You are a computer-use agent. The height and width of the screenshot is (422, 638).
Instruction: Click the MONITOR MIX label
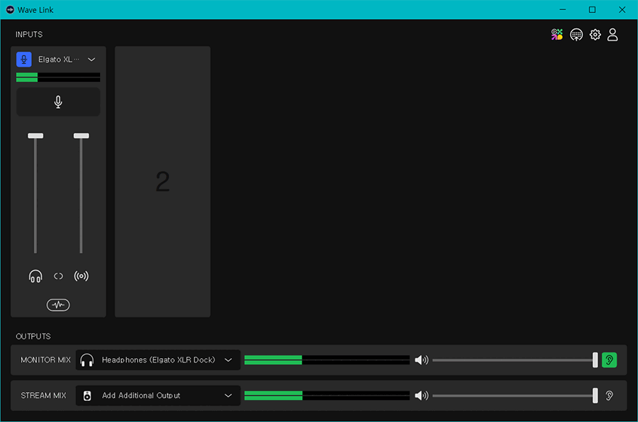pos(46,360)
